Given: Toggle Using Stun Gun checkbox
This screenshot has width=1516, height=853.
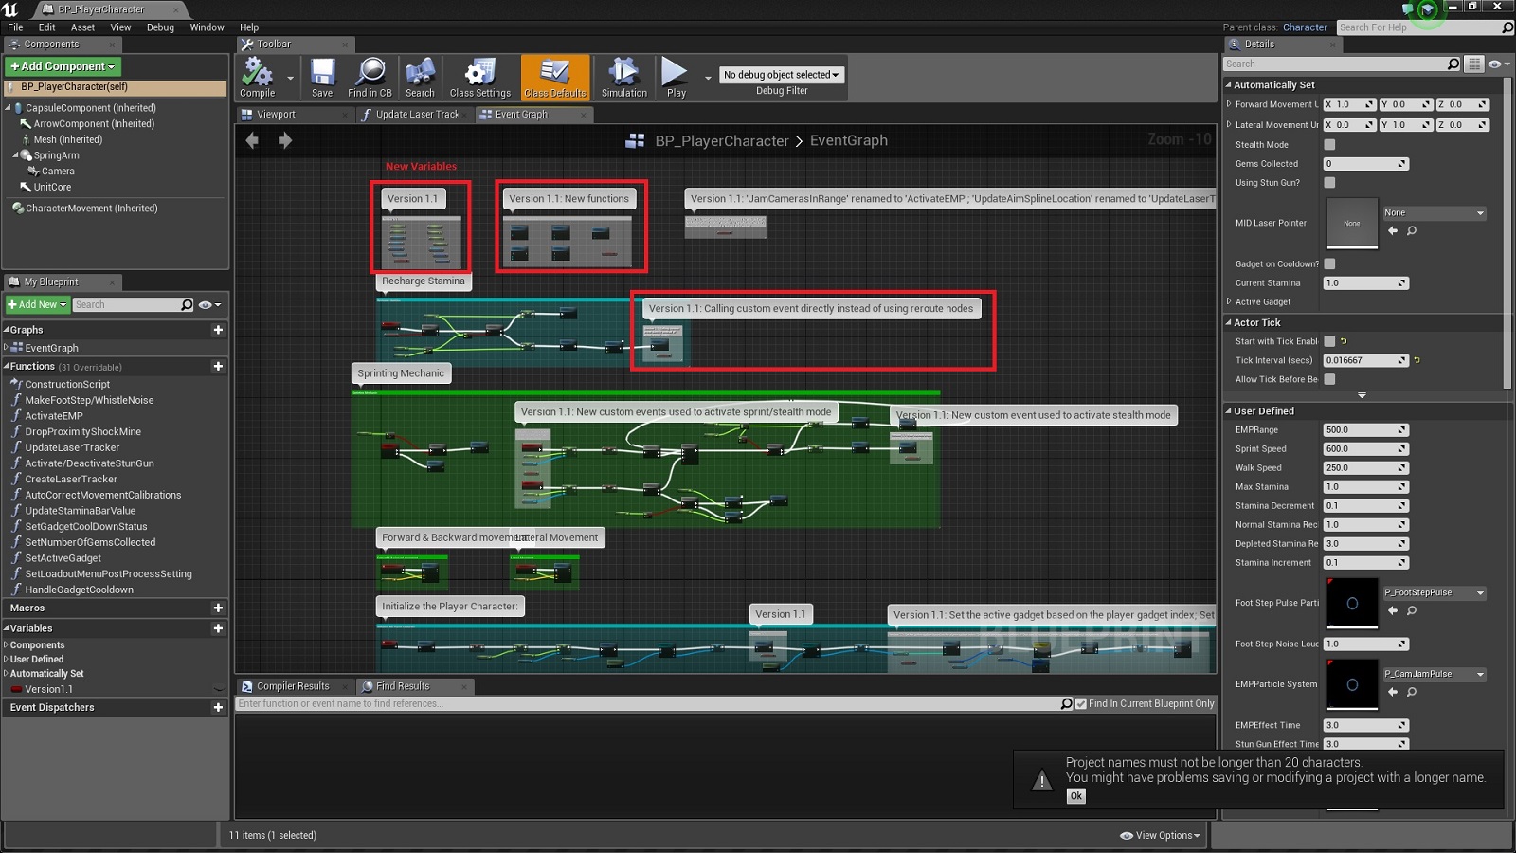Looking at the screenshot, I should click(1329, 183).
